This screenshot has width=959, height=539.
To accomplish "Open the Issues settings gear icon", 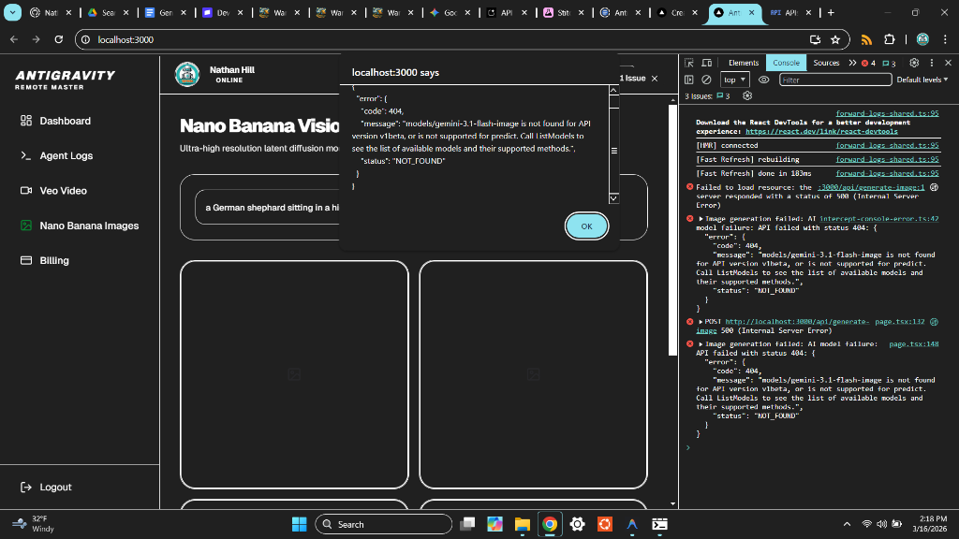I will pyautogui.click(x=746, y=95).
